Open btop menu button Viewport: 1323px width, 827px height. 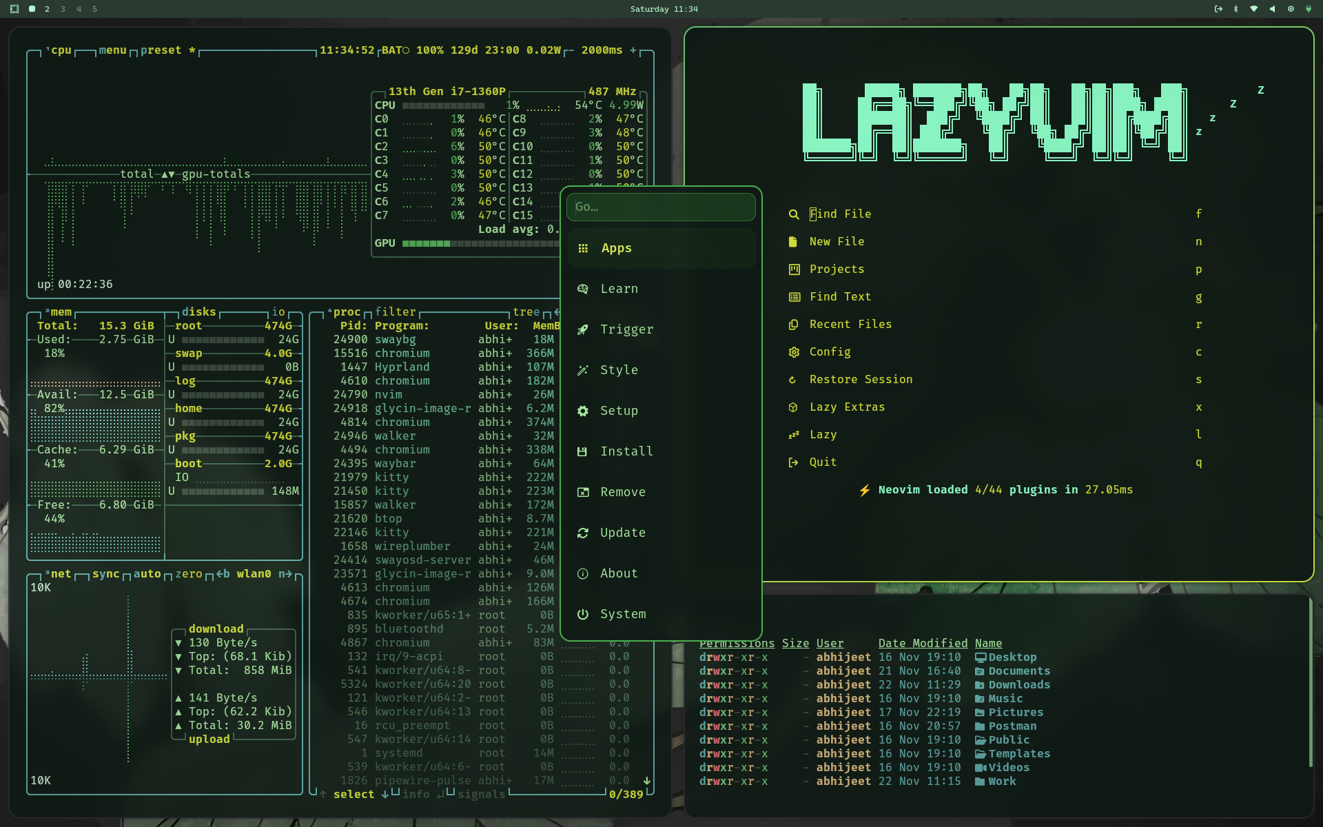(113, 50)
